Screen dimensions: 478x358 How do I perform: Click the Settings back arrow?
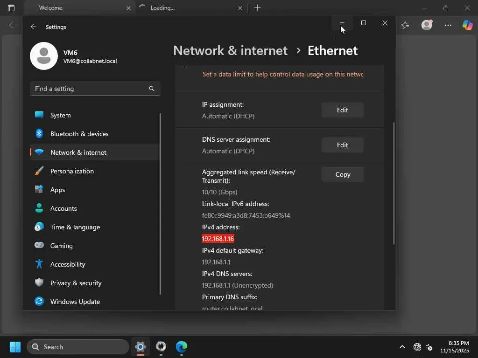coord(34,27)
